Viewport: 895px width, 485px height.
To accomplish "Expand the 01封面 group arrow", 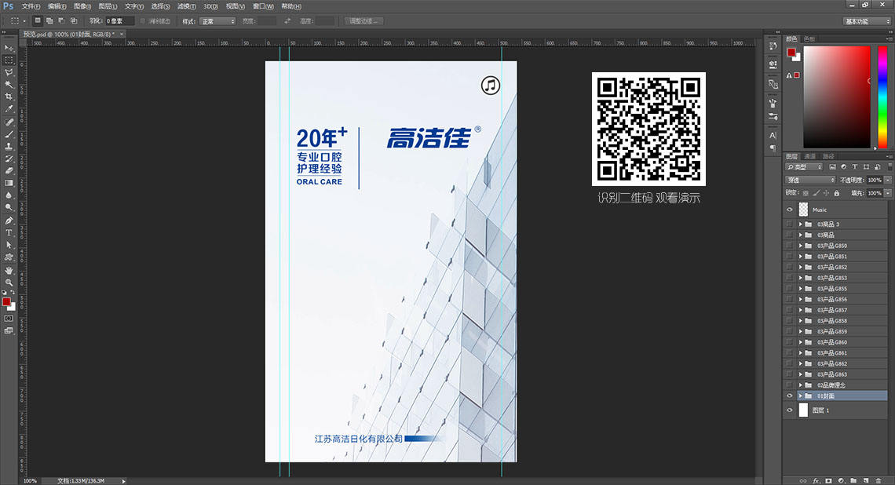I will 801,396.
